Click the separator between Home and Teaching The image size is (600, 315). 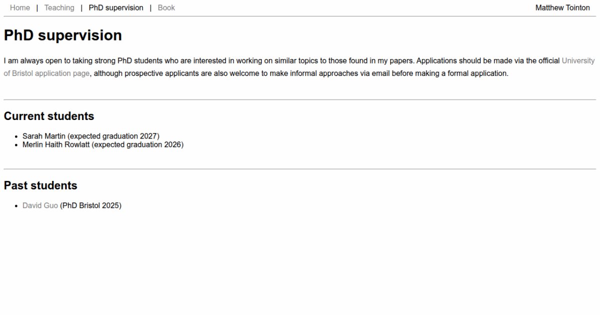[37, 8]
